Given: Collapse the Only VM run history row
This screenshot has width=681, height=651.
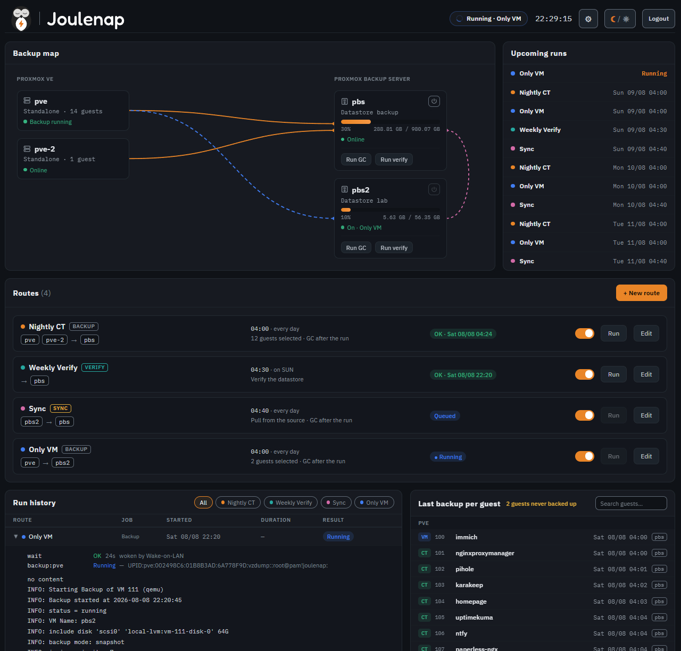Looking at the screenshot, I should pos(16,537).
